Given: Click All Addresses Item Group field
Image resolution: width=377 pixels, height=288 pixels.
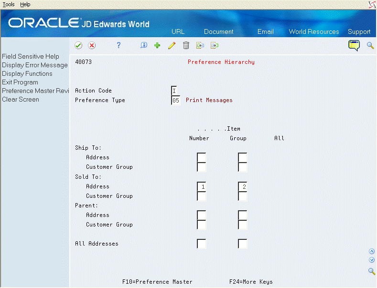Looking at the screenshot, I should (243, 244).
